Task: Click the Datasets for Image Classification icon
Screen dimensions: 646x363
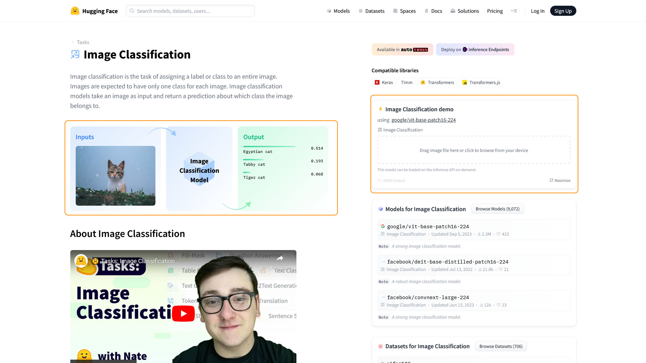Action: 381,346
